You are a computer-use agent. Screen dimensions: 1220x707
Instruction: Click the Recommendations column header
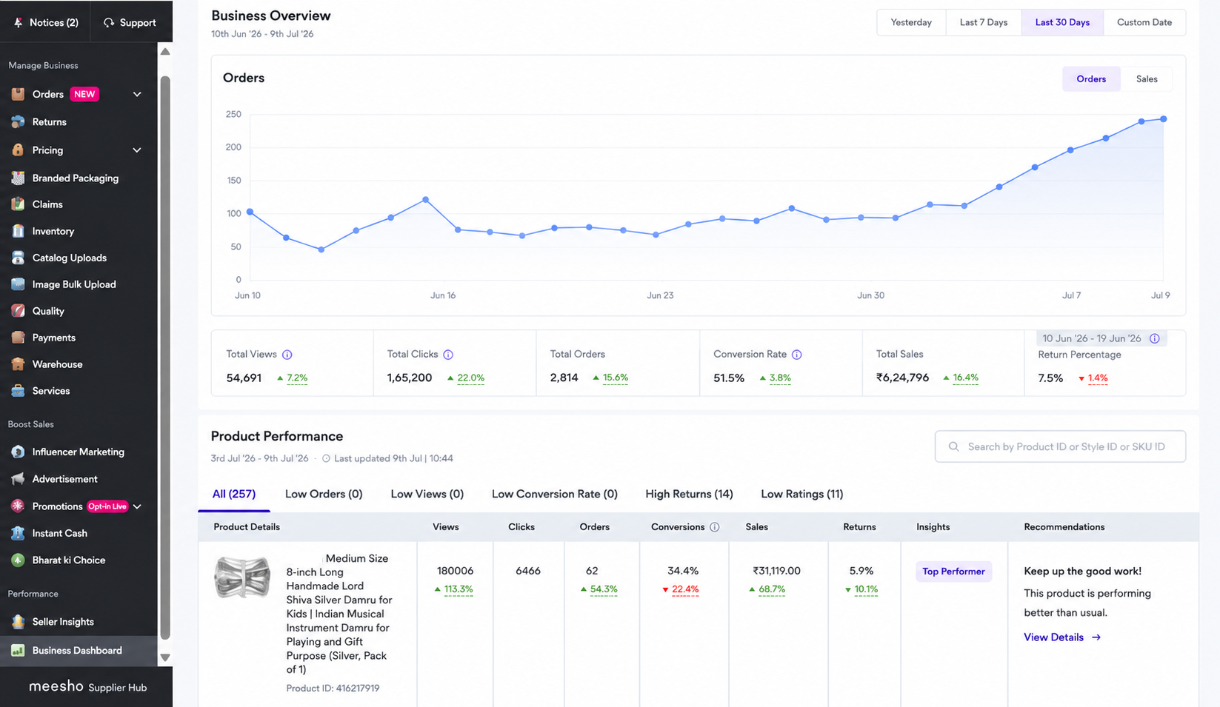click(1064, 527)
